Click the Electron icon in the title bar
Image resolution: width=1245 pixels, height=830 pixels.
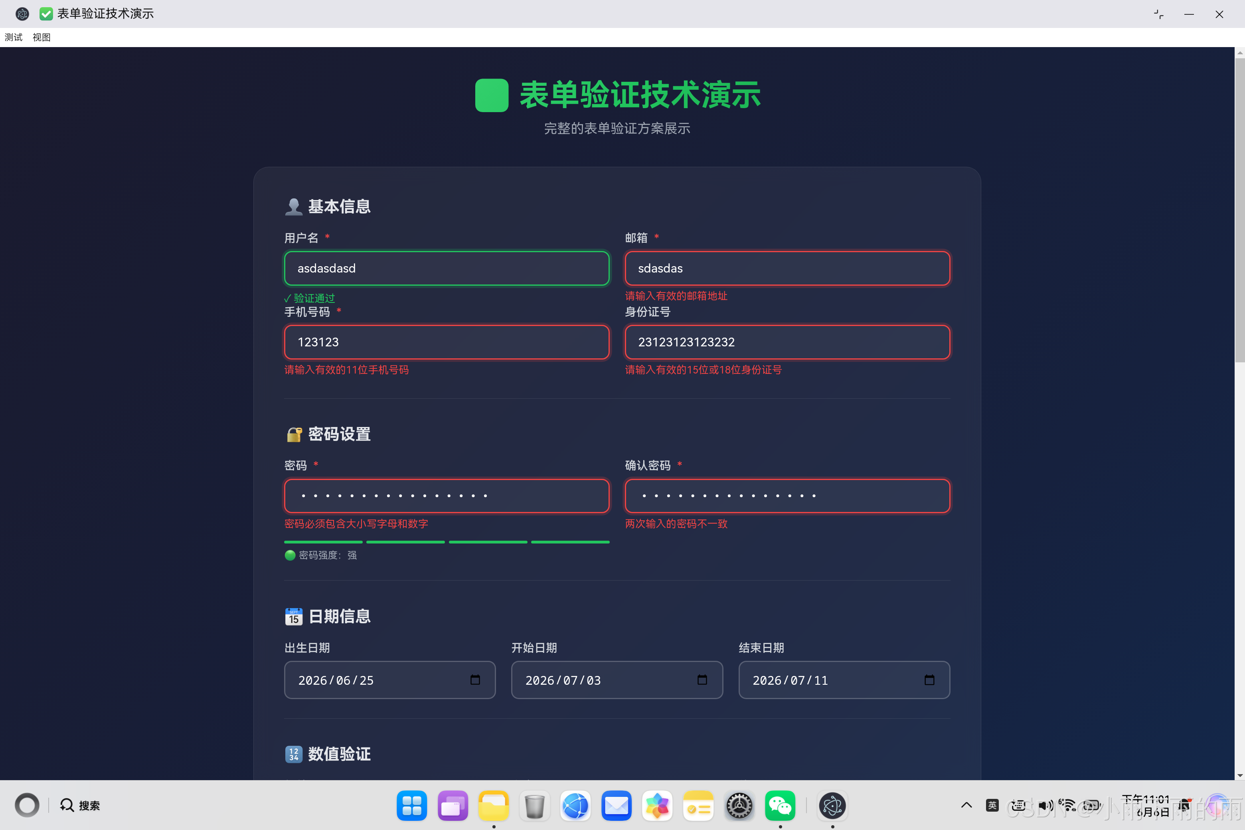pos(22,14)
